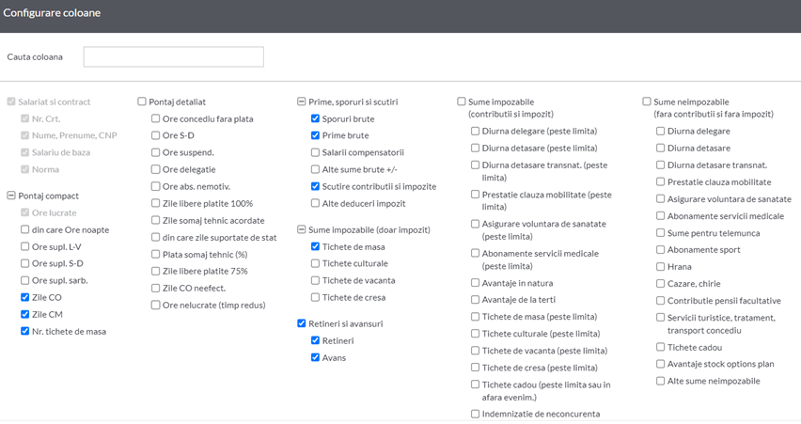Enable Ore supl. L-V column
This screenshot has height=424, width=801.
point(25,246)
